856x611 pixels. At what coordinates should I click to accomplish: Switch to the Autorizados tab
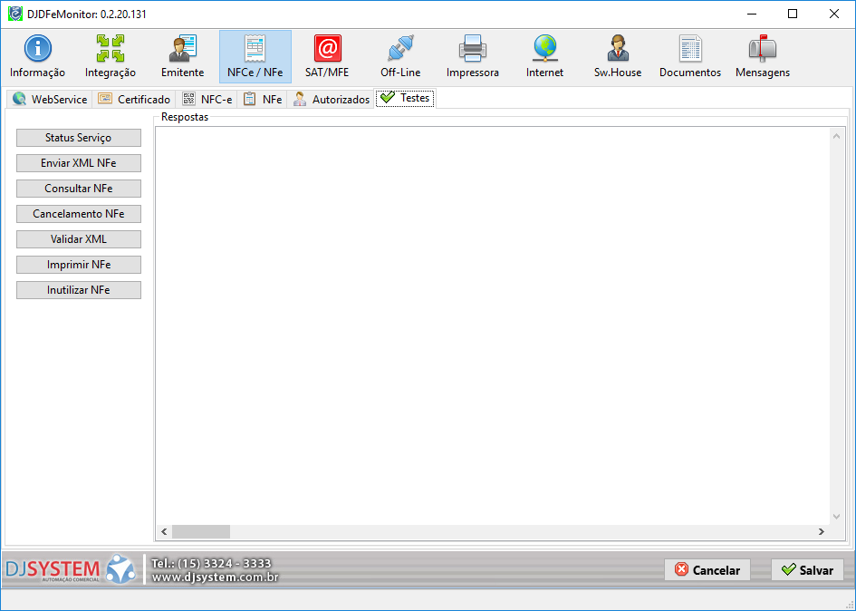[331, 99]
